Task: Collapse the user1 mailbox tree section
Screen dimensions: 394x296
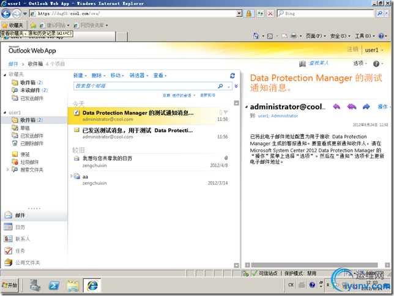Action: click(x=5, y=113)
